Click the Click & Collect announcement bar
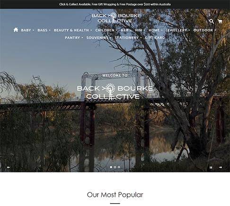The height and width of the screenshot is (206, 230). [115, 4]
